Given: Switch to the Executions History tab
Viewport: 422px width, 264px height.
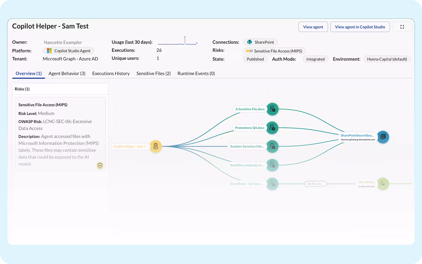Looking at the screenshot, I should coord(111,73).
